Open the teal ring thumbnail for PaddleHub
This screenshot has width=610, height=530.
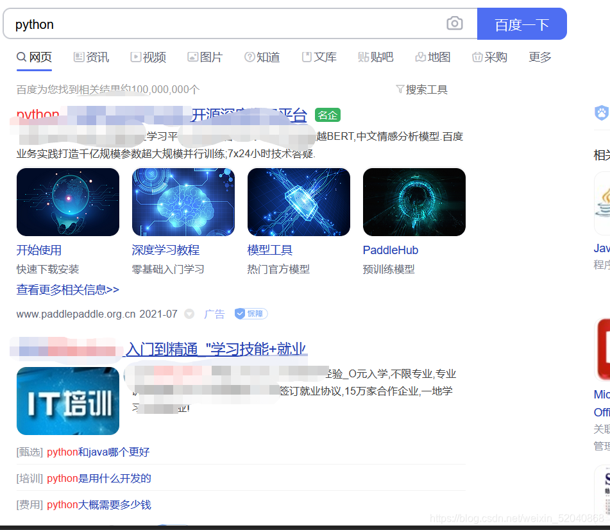(x=414, y=202)
